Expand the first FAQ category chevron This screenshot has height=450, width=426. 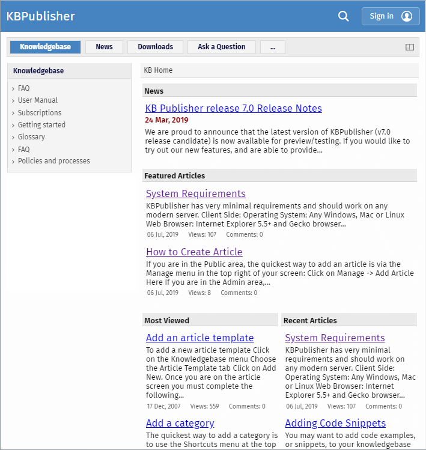point(13,89)
